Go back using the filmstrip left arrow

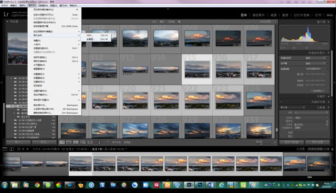(23, 149)
